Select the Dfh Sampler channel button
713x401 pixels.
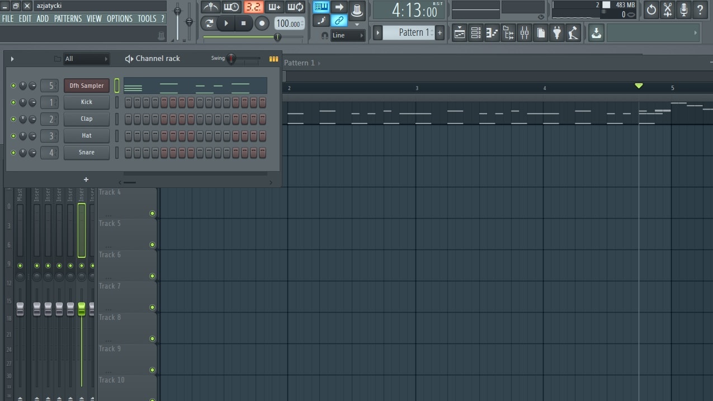pos(87,86)
